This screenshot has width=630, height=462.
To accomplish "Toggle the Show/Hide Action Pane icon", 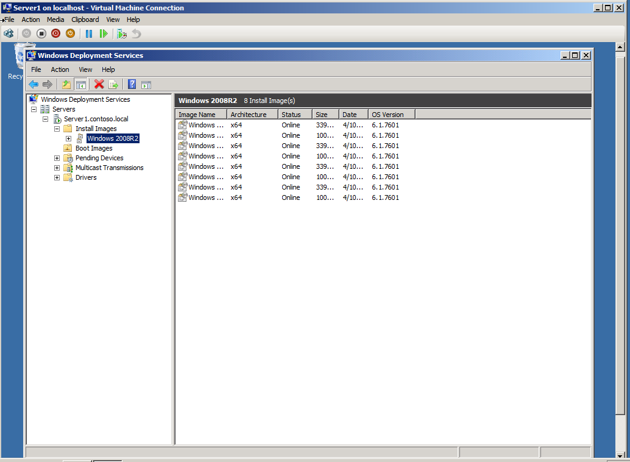I will click(146, 85).
